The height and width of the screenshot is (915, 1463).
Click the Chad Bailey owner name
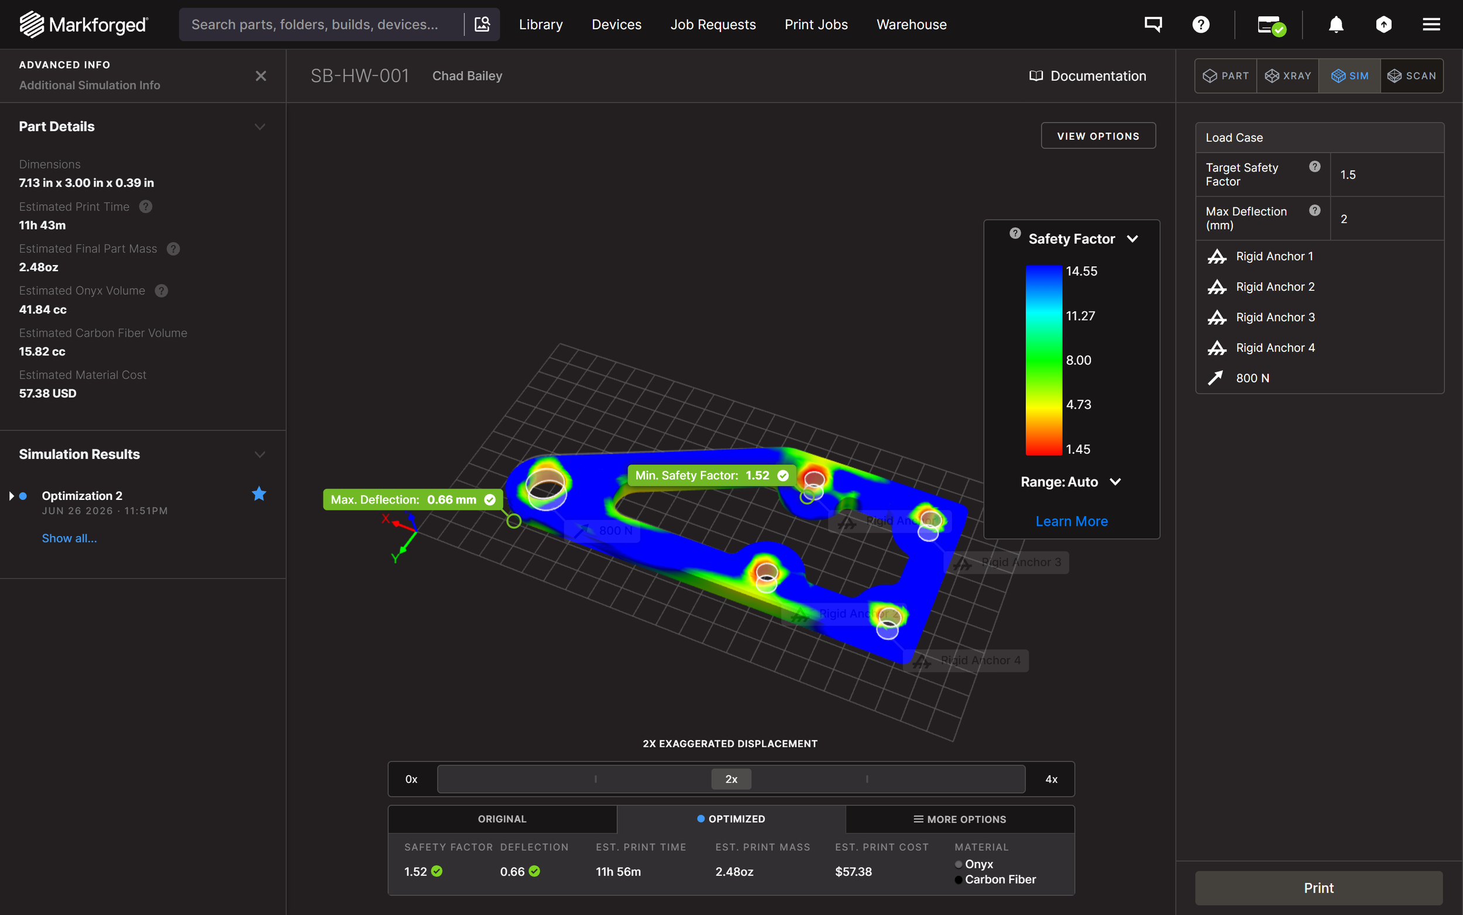click(x=467, y=76)
